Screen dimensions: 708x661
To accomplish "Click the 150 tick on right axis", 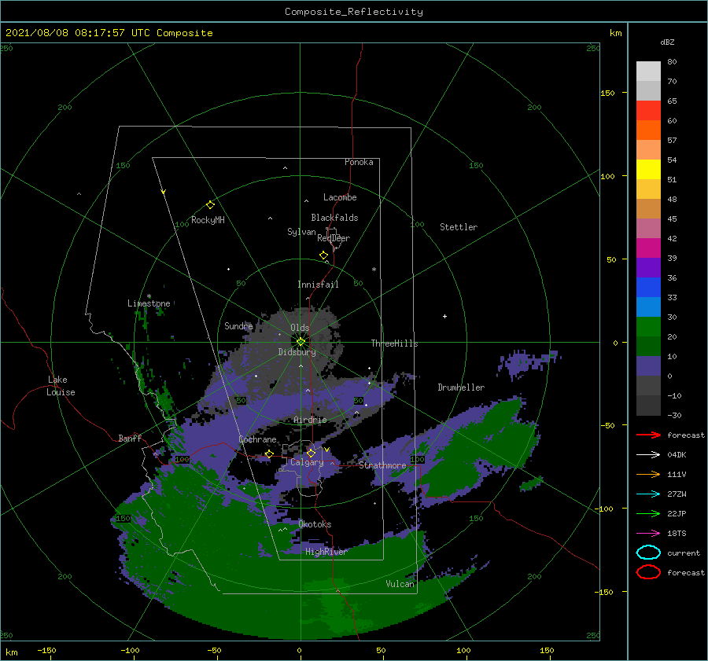I will (x=607, y=93).
